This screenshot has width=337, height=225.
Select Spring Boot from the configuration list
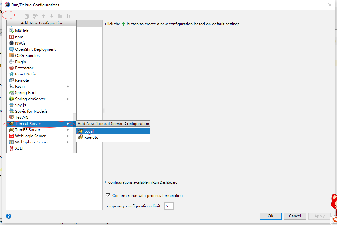pyautogui.click(x=26, y=93)
